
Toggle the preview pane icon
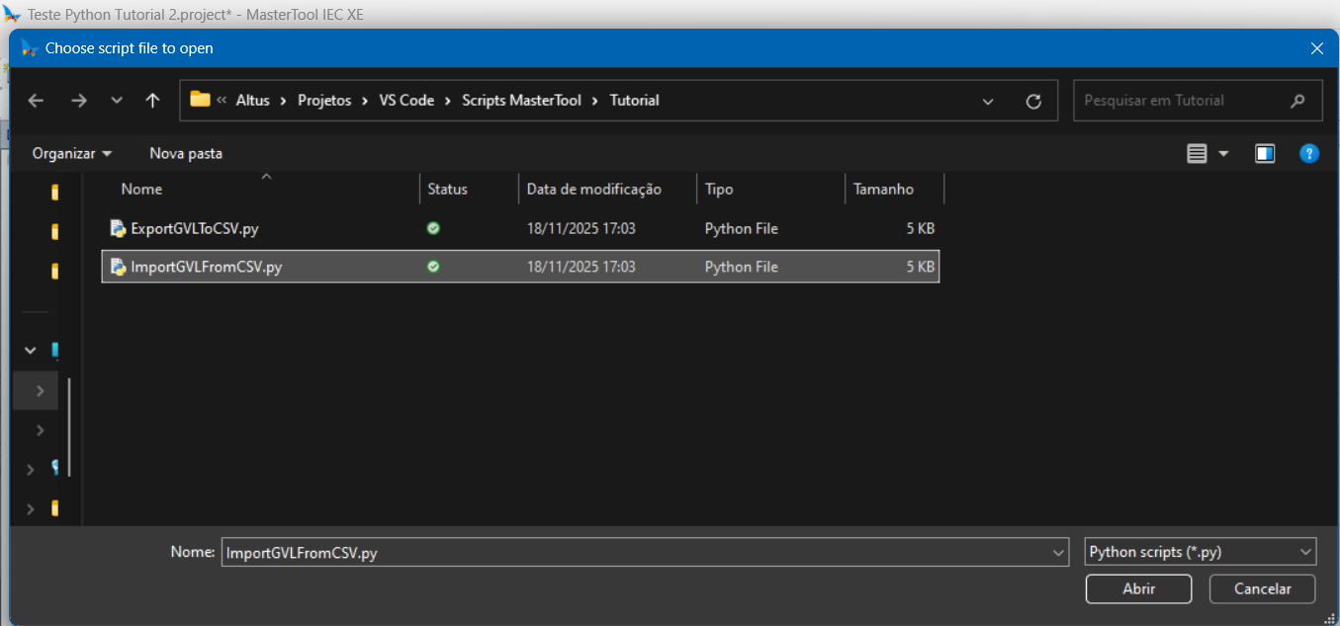[1265, 154]
